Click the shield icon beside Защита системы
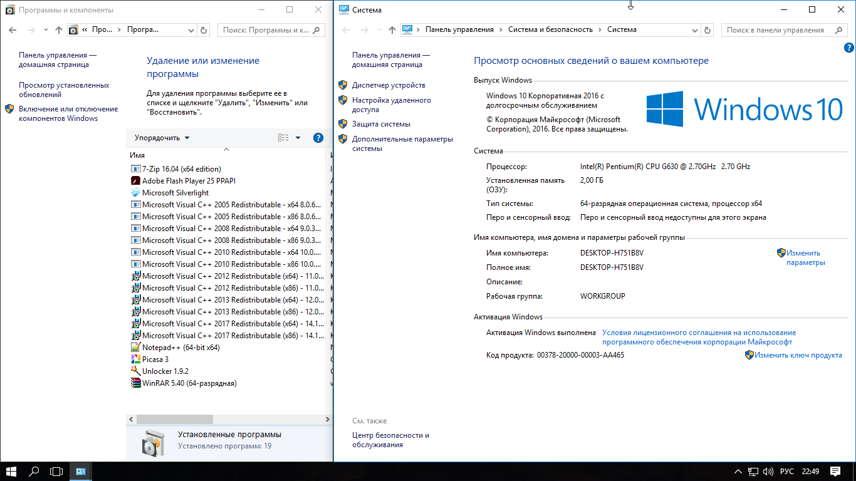This screenshot has height=481, width=856. click(x=343, y=124)
